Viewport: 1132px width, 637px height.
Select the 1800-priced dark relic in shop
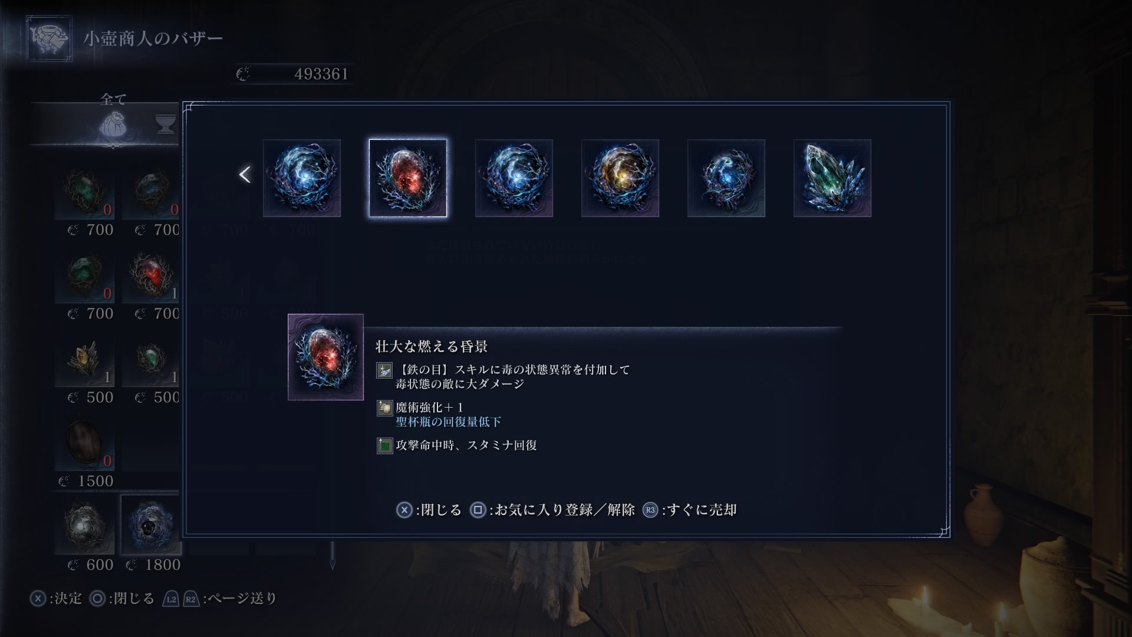click(x=150, y=525)
